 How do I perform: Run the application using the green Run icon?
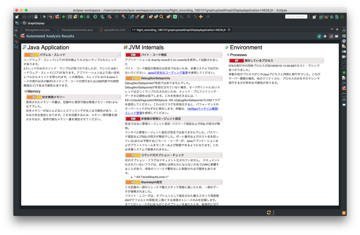click(x=95, y=17)
